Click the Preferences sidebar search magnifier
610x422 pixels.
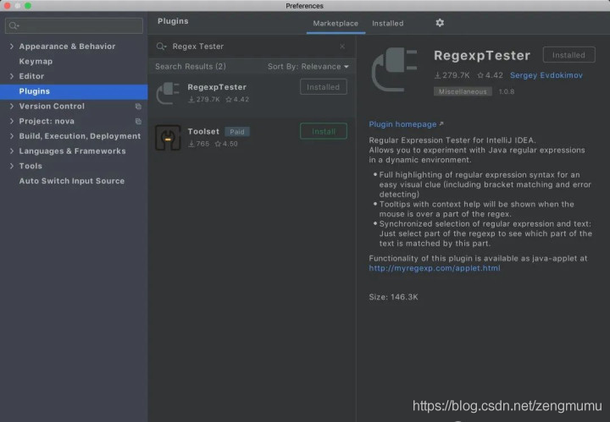[x=14, y=25]
